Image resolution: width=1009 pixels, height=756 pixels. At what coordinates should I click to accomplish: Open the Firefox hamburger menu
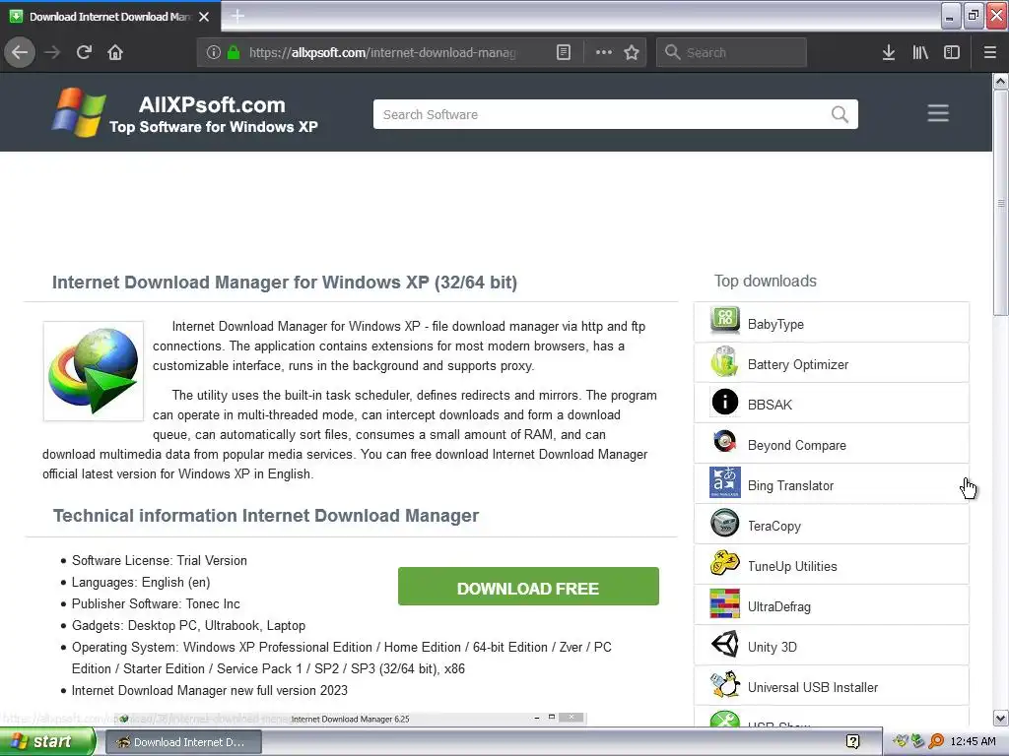point(989,52)
